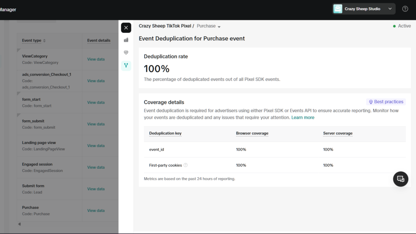416x234 pixels.
Task: Follow the Learn more link
Action: pyautogui.click(x=303, y=117)
